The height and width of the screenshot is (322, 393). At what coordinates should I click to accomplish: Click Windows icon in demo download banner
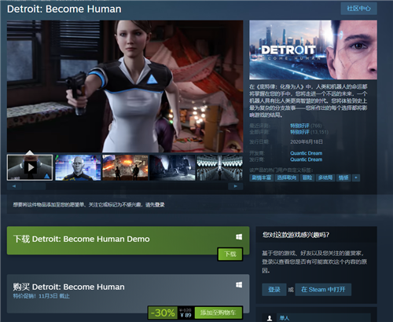[239, 237]
